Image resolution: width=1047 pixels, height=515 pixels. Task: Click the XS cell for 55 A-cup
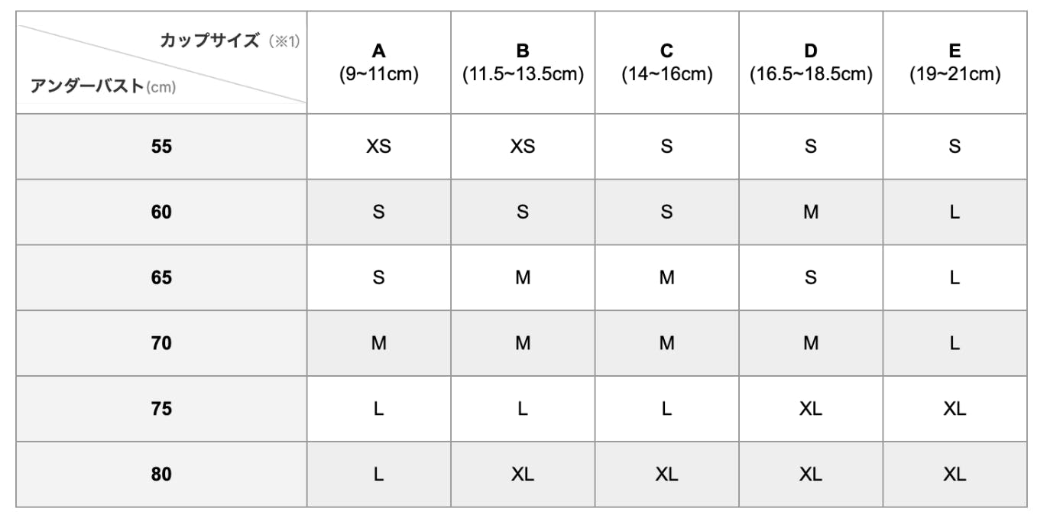pyautogui.click(x=378, y=146)
